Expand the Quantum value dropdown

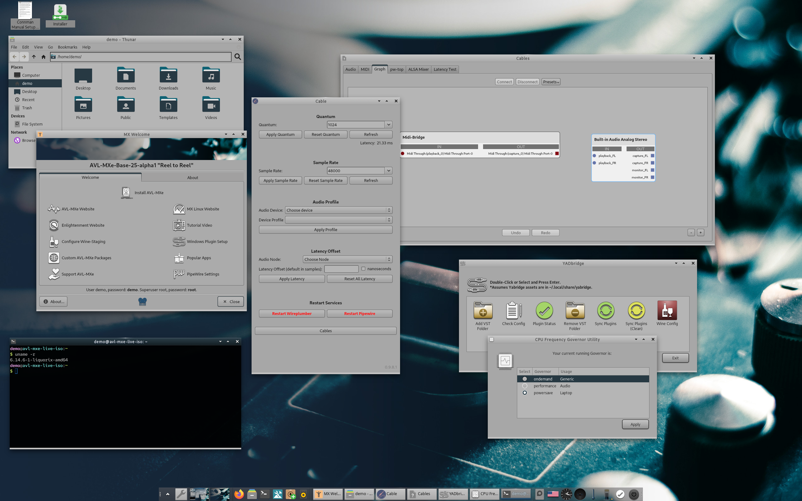click(x=388, y=125)
